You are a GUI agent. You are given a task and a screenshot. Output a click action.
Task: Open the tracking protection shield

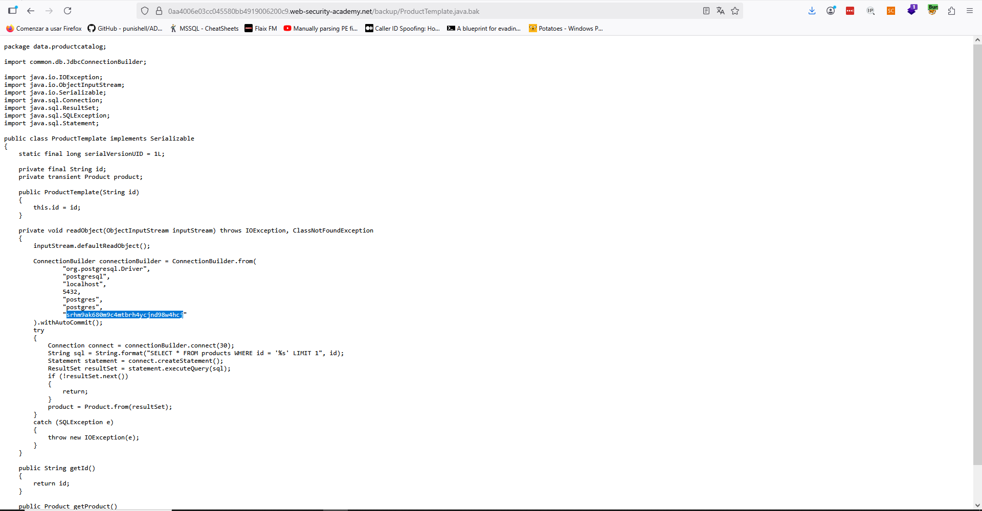145,11
